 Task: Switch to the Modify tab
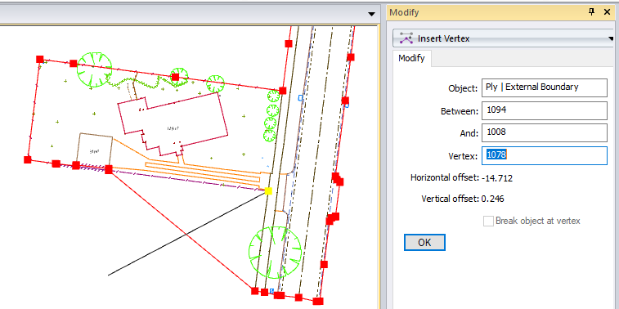pos(411,58)
